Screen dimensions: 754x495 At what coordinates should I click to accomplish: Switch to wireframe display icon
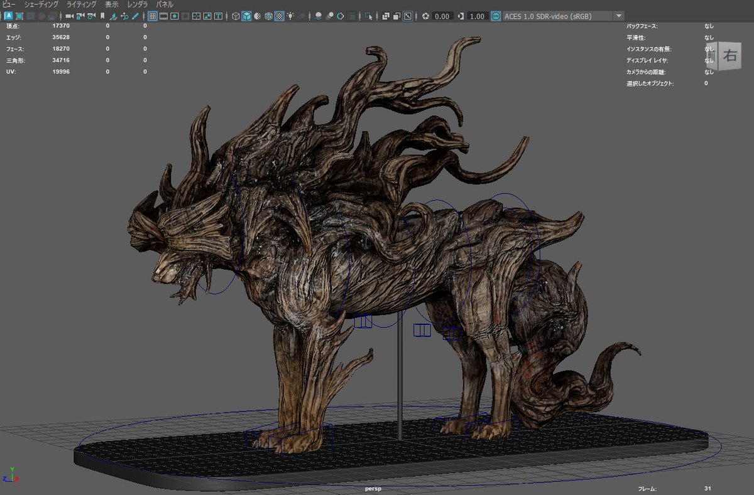(236, 16)
